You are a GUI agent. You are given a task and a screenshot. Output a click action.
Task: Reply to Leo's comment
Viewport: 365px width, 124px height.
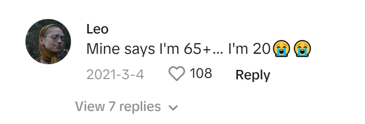[252, 75]
